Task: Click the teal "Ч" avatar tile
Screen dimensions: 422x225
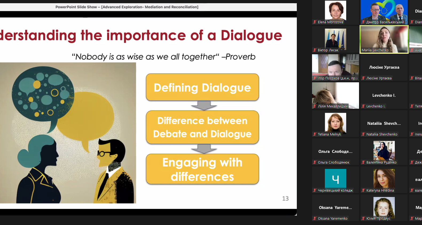Action: [x=335, y=178]
